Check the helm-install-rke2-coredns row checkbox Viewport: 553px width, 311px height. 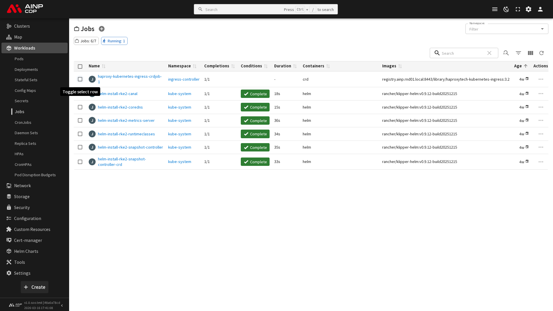(80, 107)
